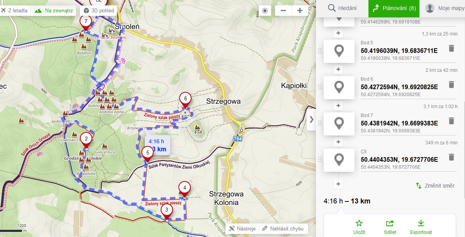Click Nahlásit chybu report link
The height and width of the screenshot is (237, 465).
[x=283, y=229]
